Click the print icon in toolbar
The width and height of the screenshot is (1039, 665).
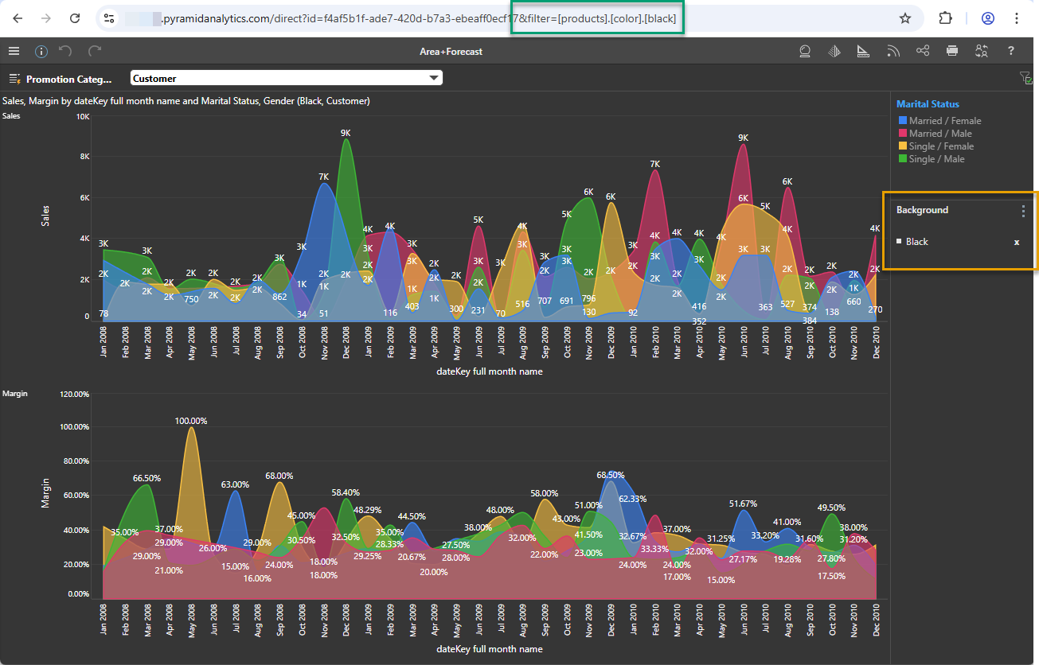(x=952, y=51)
